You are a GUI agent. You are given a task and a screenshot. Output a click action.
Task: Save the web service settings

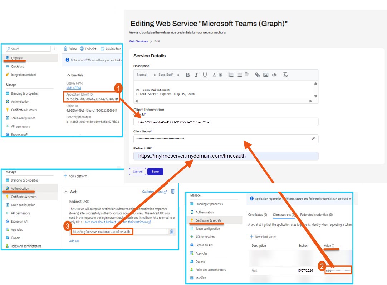[155, 172]
